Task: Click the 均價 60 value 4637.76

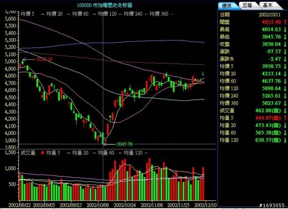Action: [271, 81]
